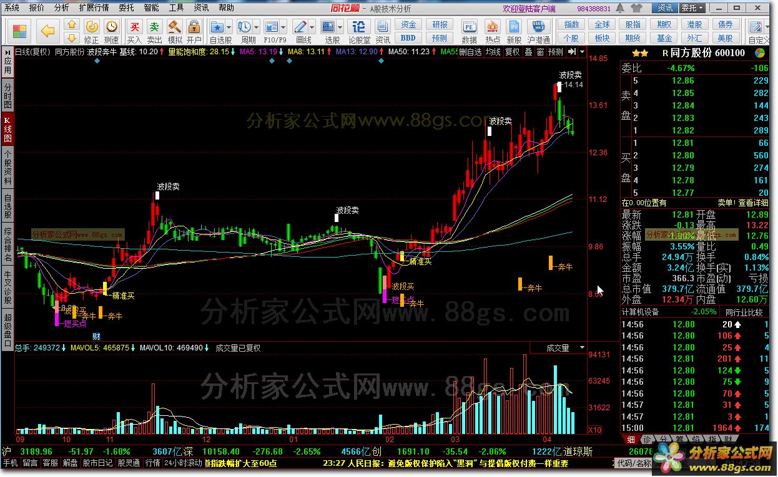
Task: Expand the 选股 dropdown arrow
Action: click(x=341, y=27)
